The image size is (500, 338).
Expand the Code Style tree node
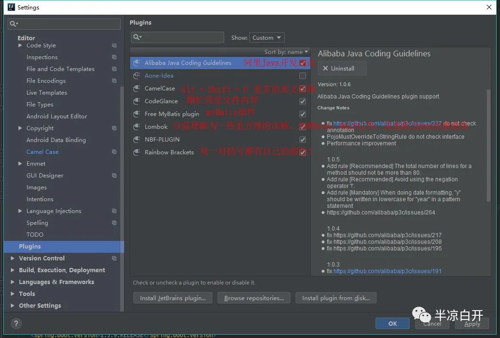point(20,45)
